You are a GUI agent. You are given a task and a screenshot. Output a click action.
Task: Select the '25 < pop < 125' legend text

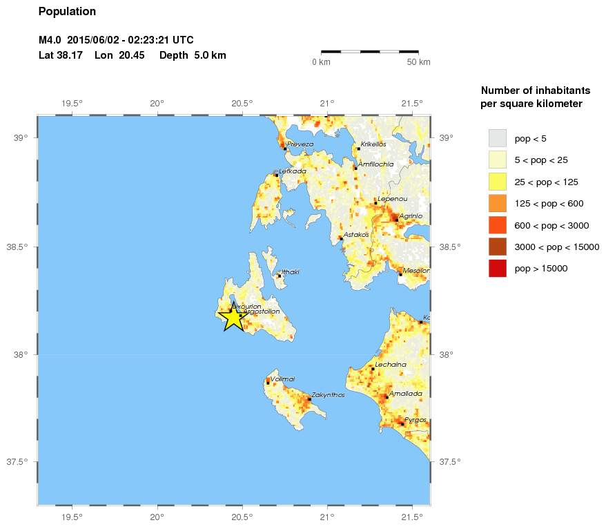point(546,182)
